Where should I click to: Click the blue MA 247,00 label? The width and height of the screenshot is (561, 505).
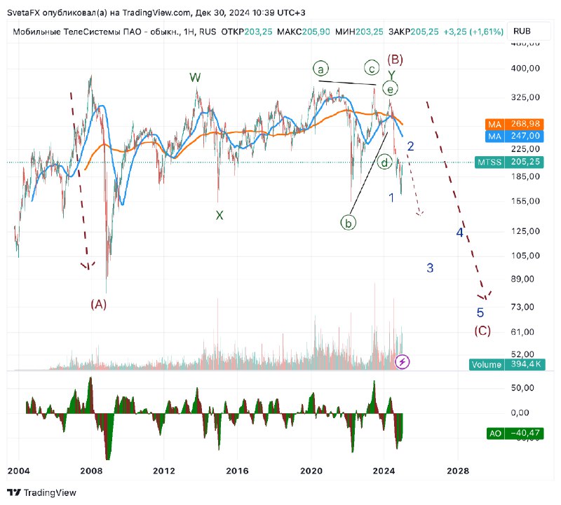[x=514, y=136]
